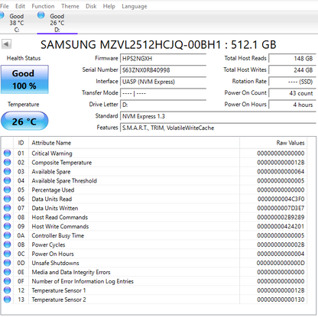This screenshot has width=318, height=317.
Task: Click the Good 100 % health status button
Action: (x=24, y=79)
